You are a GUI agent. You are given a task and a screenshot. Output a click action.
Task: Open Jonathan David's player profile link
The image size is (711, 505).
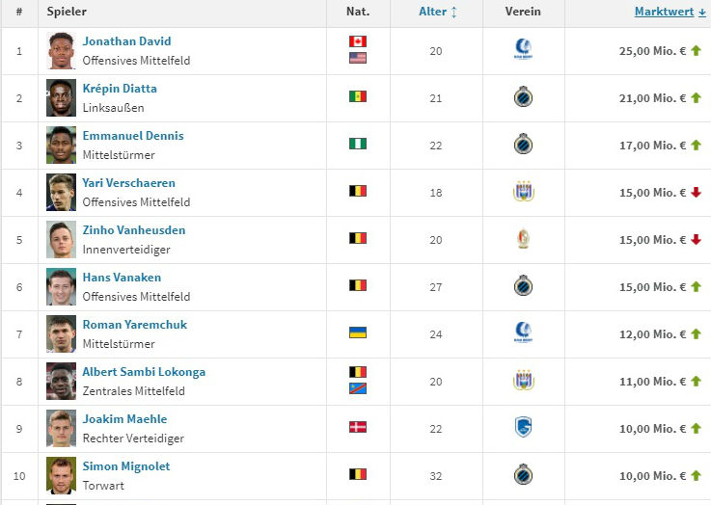click(x=126, y=41)
